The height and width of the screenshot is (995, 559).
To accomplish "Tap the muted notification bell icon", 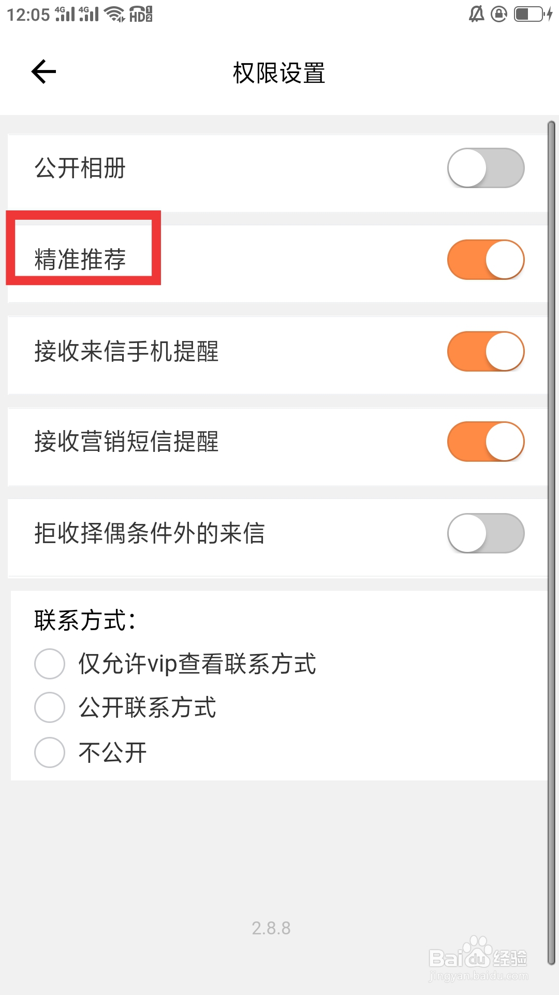I will tap(476, 14).
